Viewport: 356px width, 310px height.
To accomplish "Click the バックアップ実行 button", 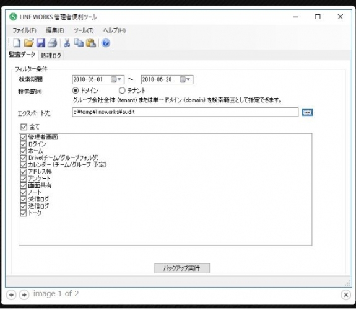I will tap(182, 268).
